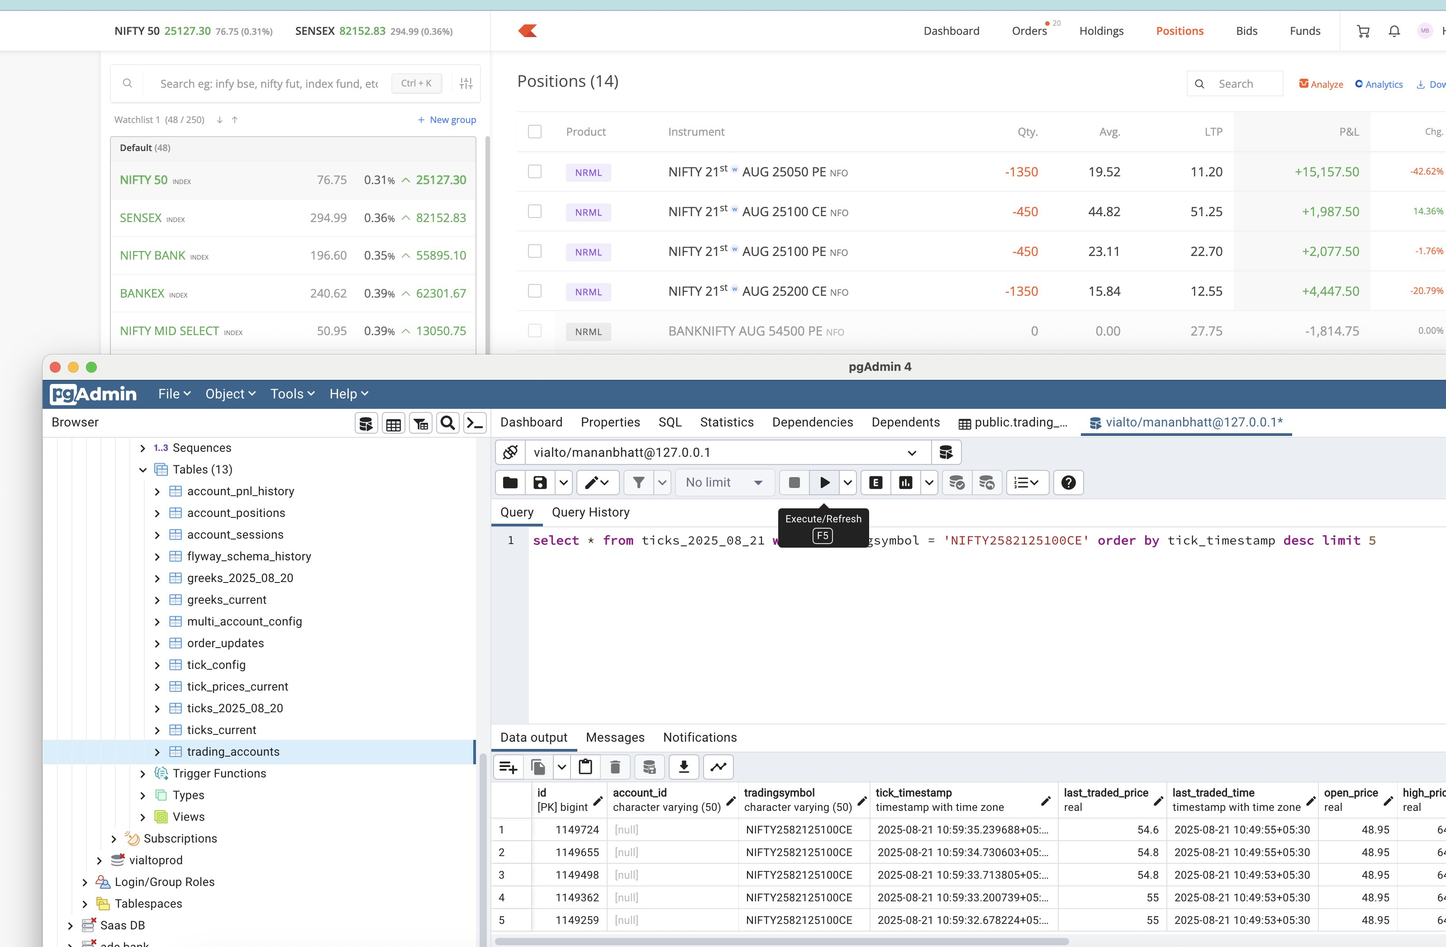Click Open File folder icon
Viewport: 1446px width, 947px height.
coord(510,482)
